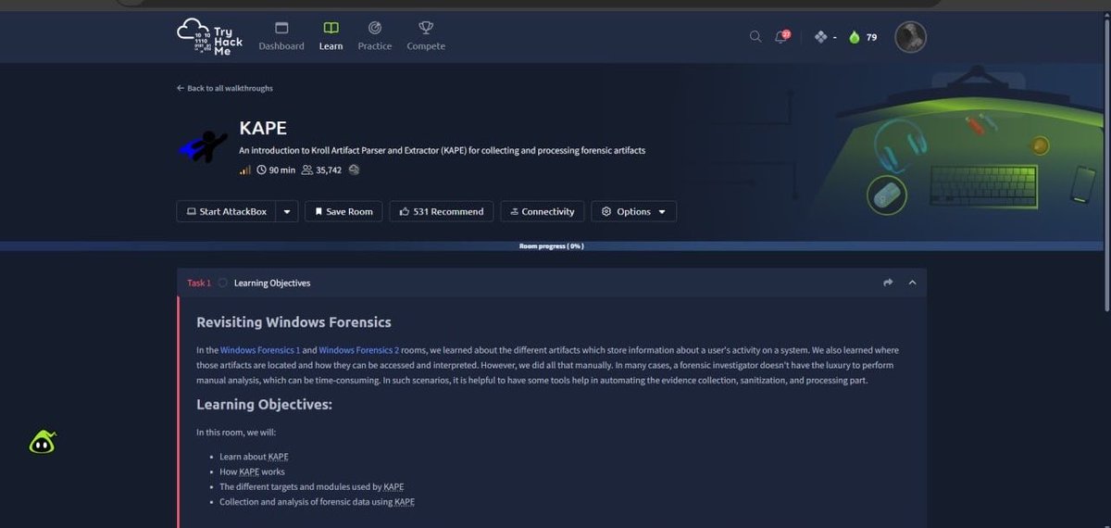Click the Save Room button

(343, 211)
